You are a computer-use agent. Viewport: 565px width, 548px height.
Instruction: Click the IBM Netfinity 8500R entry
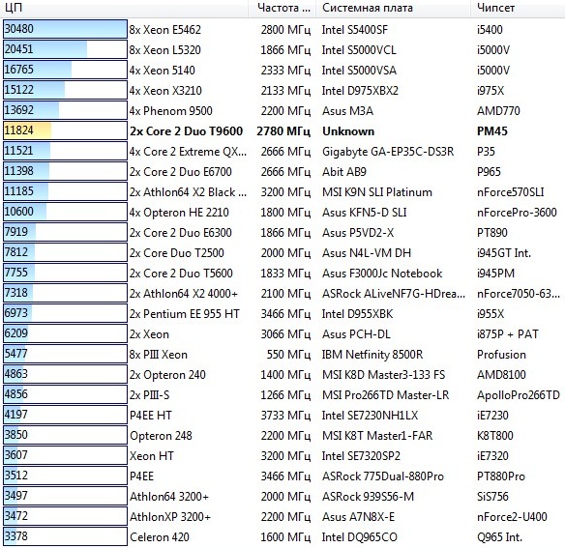point(372,355)
